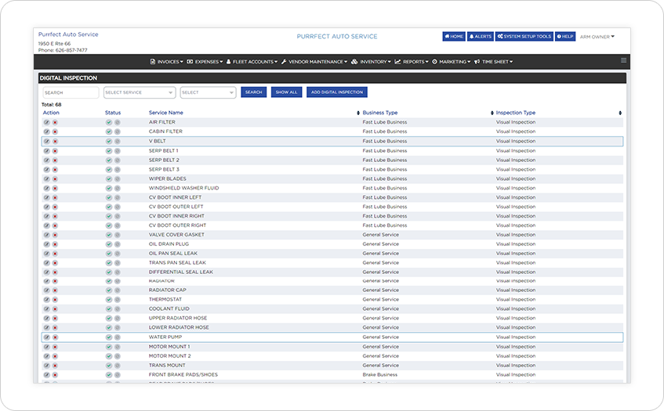Delete the OIL DRAIN PLUG row
The image size is (664, 411).
(55, 244)
